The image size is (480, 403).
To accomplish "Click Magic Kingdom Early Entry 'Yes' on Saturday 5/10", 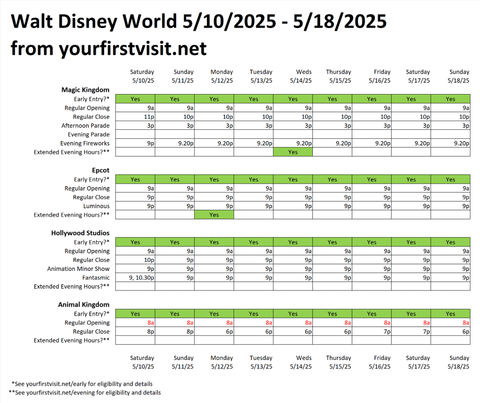I will point(135,99).
